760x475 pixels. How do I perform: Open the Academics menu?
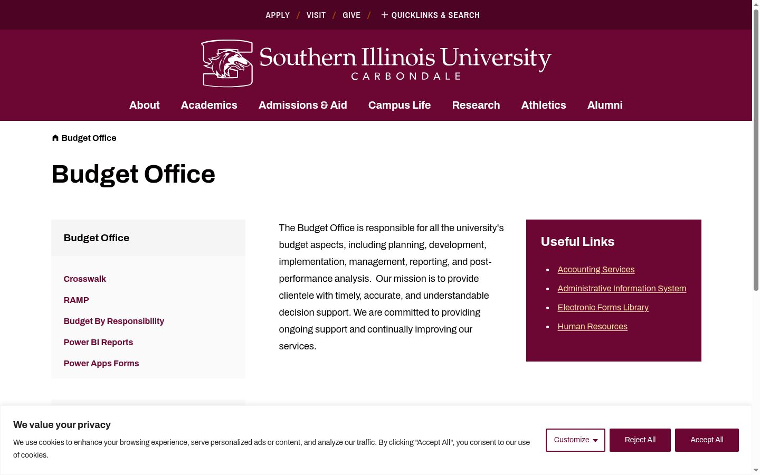coord(209,105)
